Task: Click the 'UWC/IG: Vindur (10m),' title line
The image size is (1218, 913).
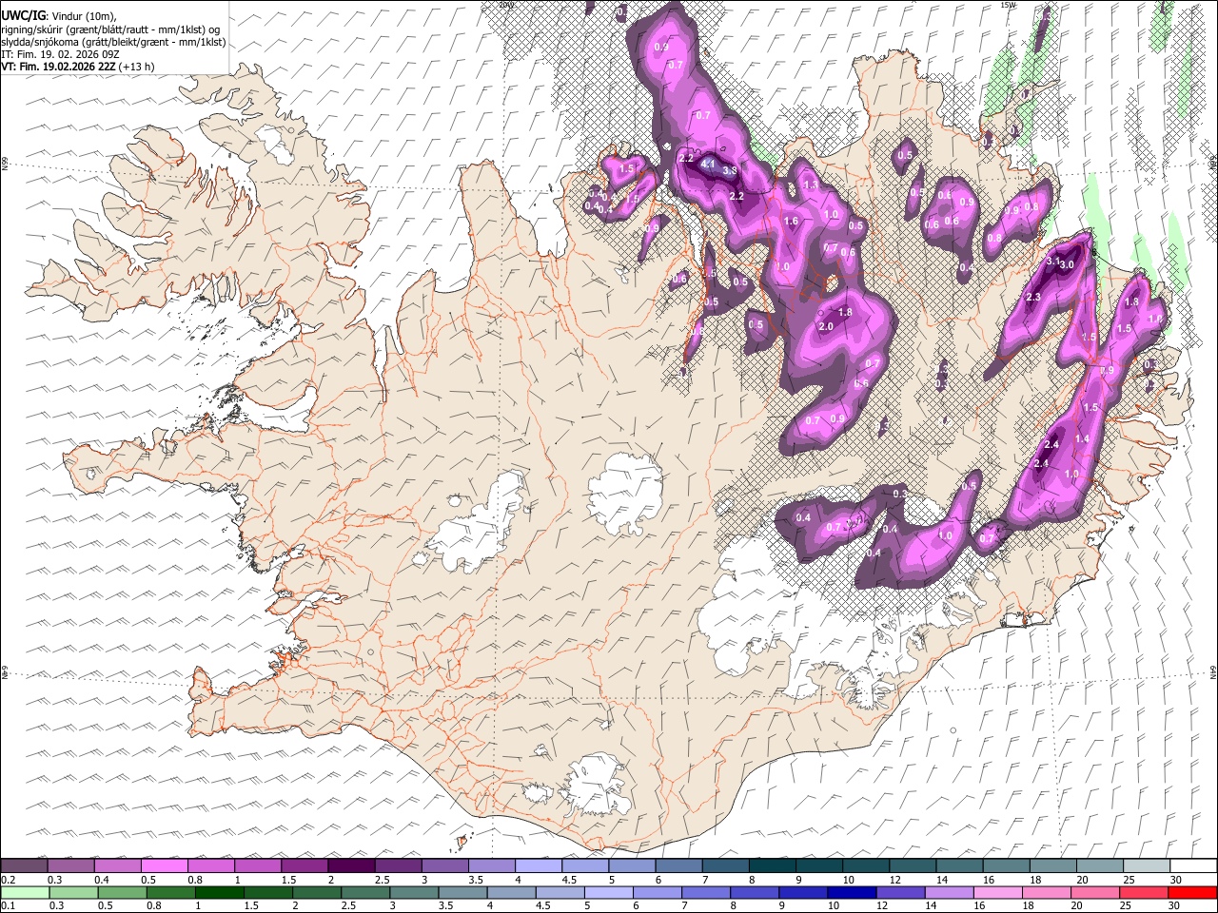Action: 59,16
